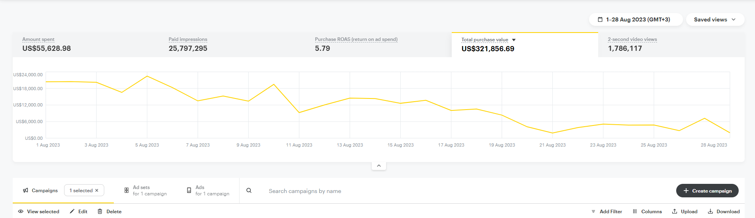This screenshot has height=218, width=755.
Task: Expand Total purchase value metric dropdown
Action: 514,40
